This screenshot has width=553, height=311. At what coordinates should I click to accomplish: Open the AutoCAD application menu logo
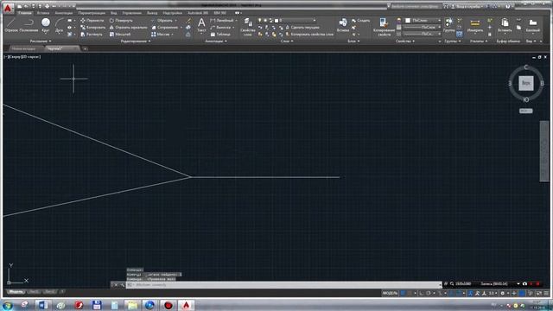pyautogui.click(x=8, y=9)
